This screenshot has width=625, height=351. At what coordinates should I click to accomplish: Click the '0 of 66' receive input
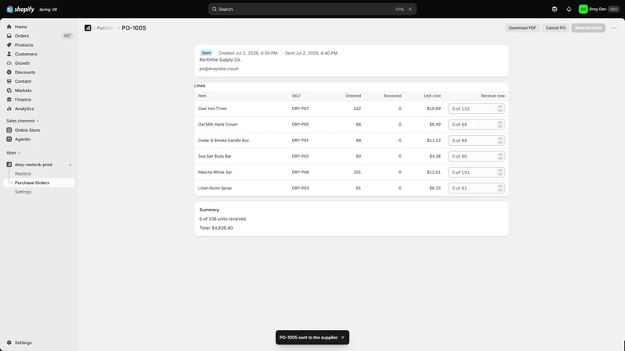477,125
